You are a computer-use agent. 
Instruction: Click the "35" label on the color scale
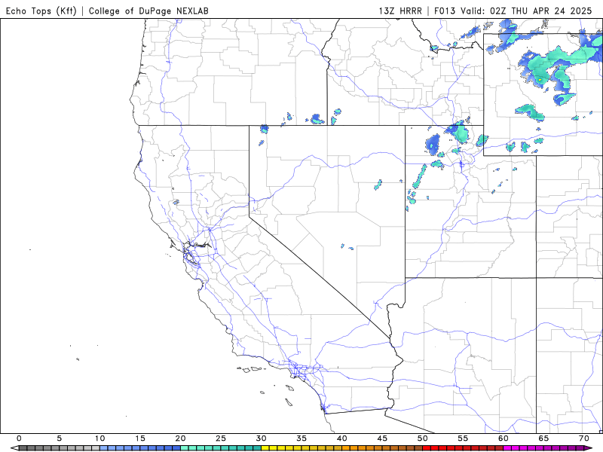click(301, 438)
